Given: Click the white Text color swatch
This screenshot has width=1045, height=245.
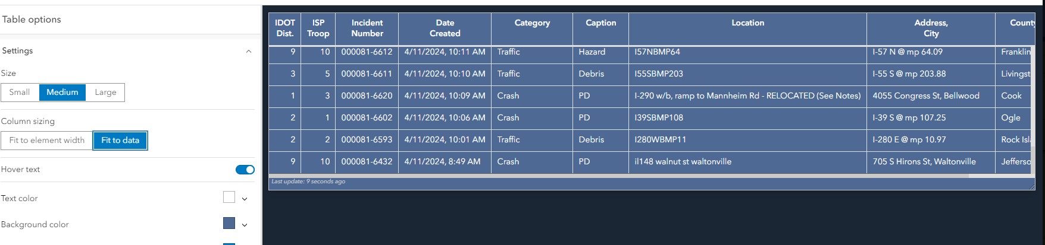Looking at the screenshot, I should point(229,198).
